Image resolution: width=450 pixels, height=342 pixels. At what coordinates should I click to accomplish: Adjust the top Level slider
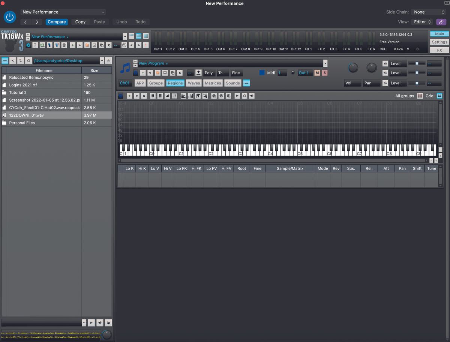coord(416,63)
